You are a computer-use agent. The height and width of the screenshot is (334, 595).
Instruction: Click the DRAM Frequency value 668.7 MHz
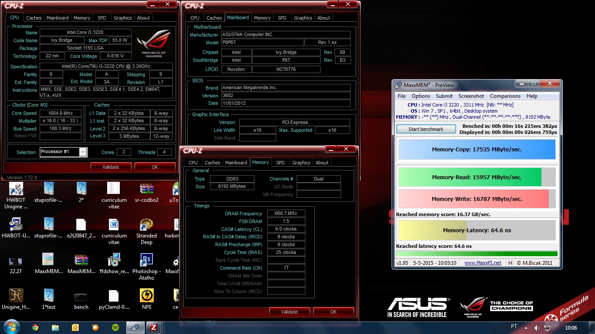point(286,214)
